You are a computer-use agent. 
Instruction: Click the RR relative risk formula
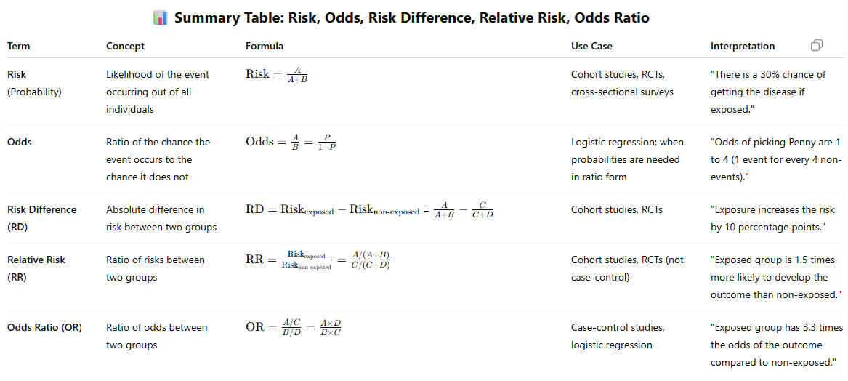[x=318, y=261]
